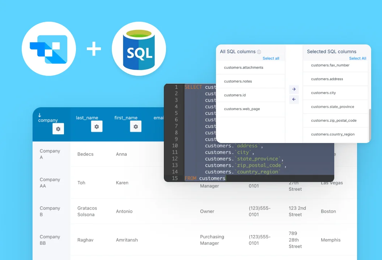The width and height of the screenshot is (382, 260).
Task: Click SQL editor line containing city
Action: click(x=229, y=152)
